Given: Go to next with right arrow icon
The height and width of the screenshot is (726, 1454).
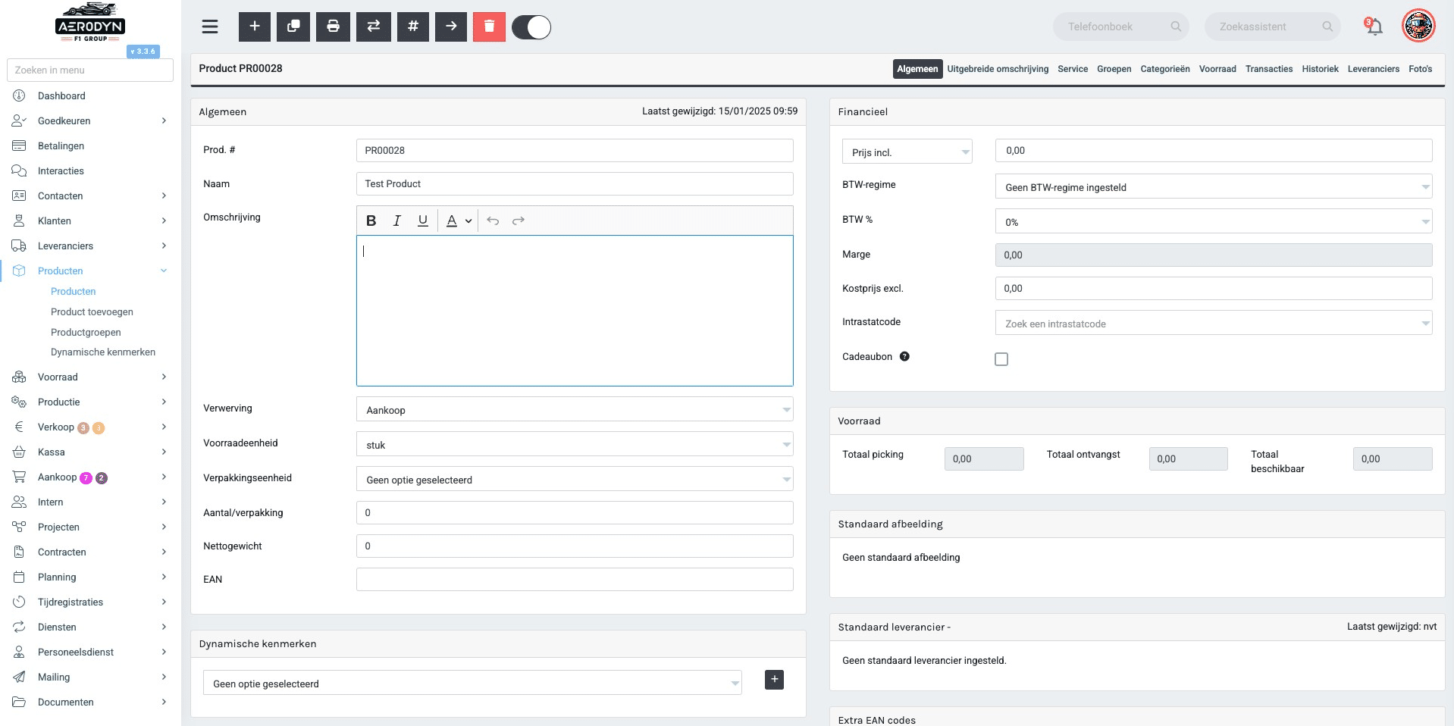Looking at the screenshot, I should click(451, 27).
